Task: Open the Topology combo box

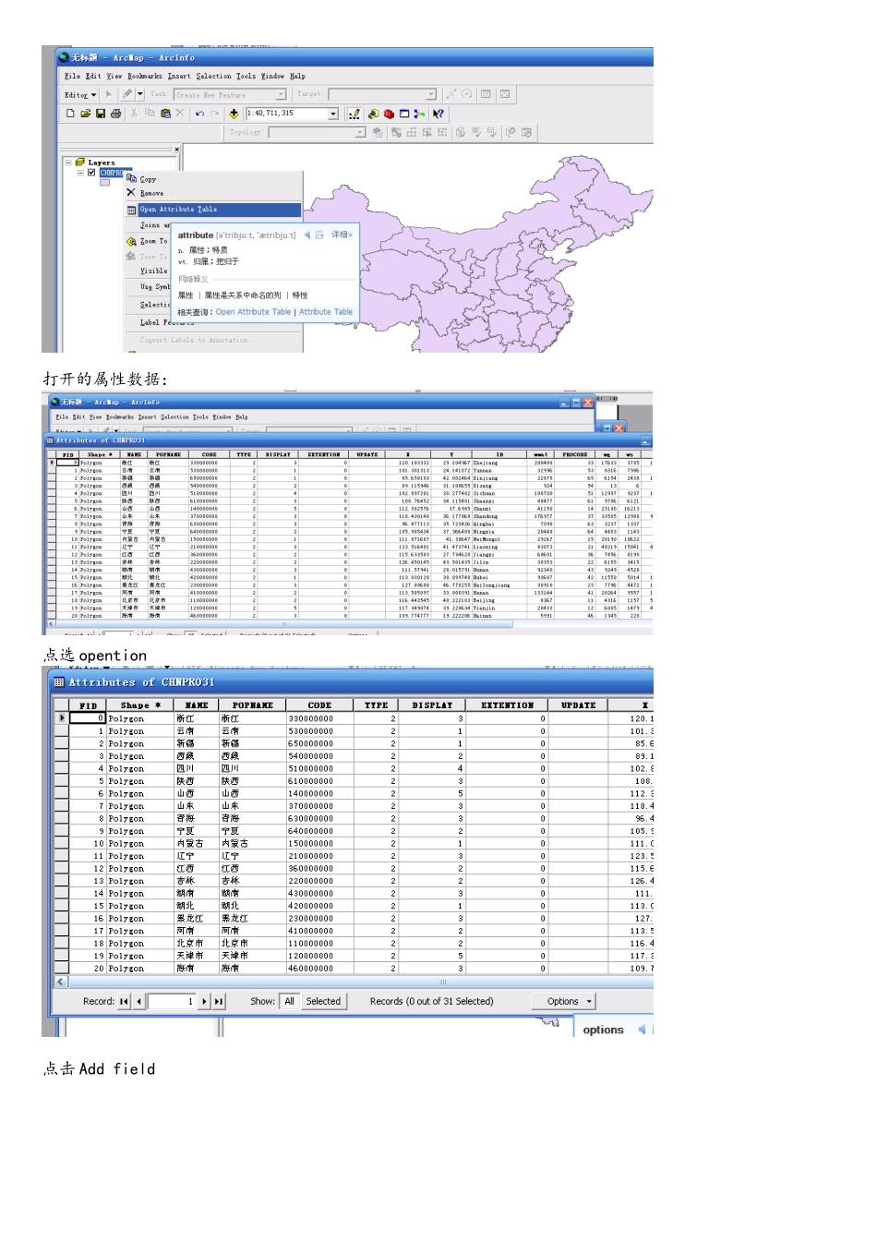Action: tap(317, 132)
